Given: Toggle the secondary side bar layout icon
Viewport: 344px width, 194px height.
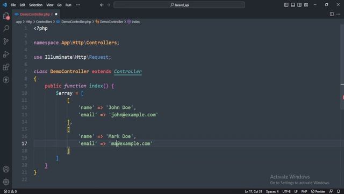Looking at the screenshot, I should pyautogui.click(x=299, y=5).
